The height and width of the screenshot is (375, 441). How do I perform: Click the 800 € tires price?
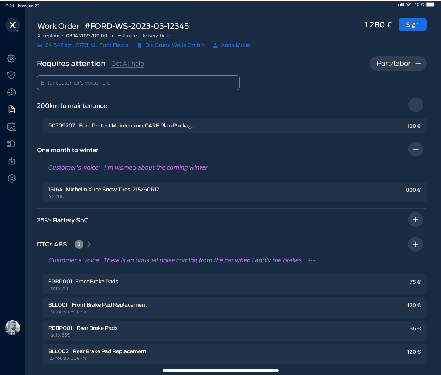pyautogui.click(x=413, y=190)
